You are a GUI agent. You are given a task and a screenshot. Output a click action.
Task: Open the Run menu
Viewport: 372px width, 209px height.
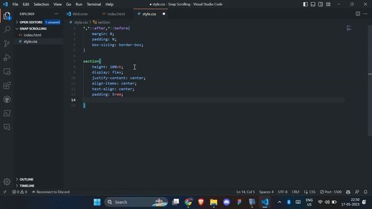click(79, 4)
